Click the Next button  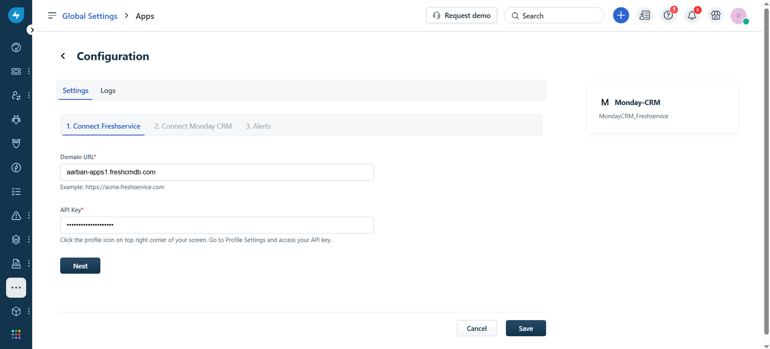[80, 266]
